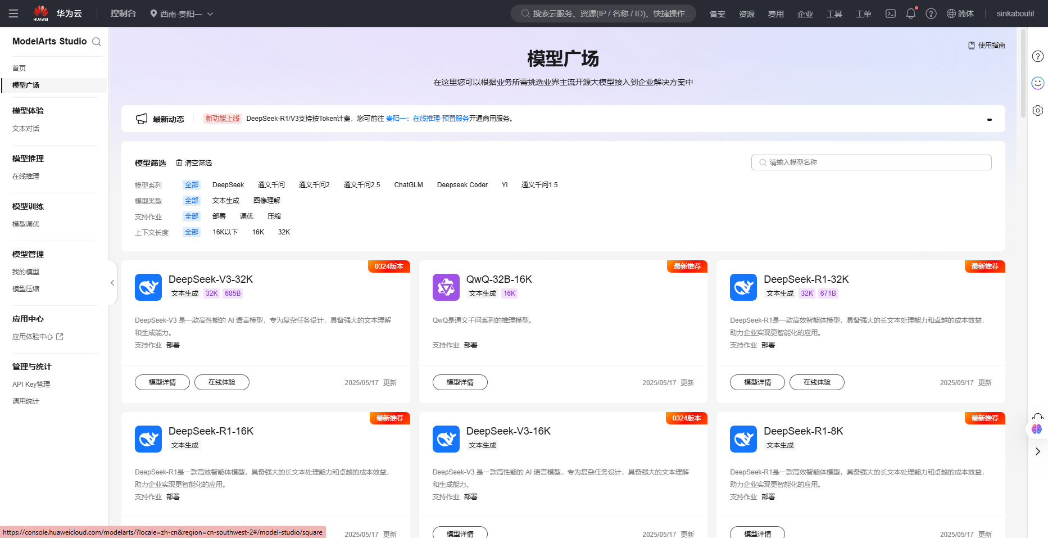
Task: Open the 模型压缩 sidebar item
Action: click(x=26, y=289)
